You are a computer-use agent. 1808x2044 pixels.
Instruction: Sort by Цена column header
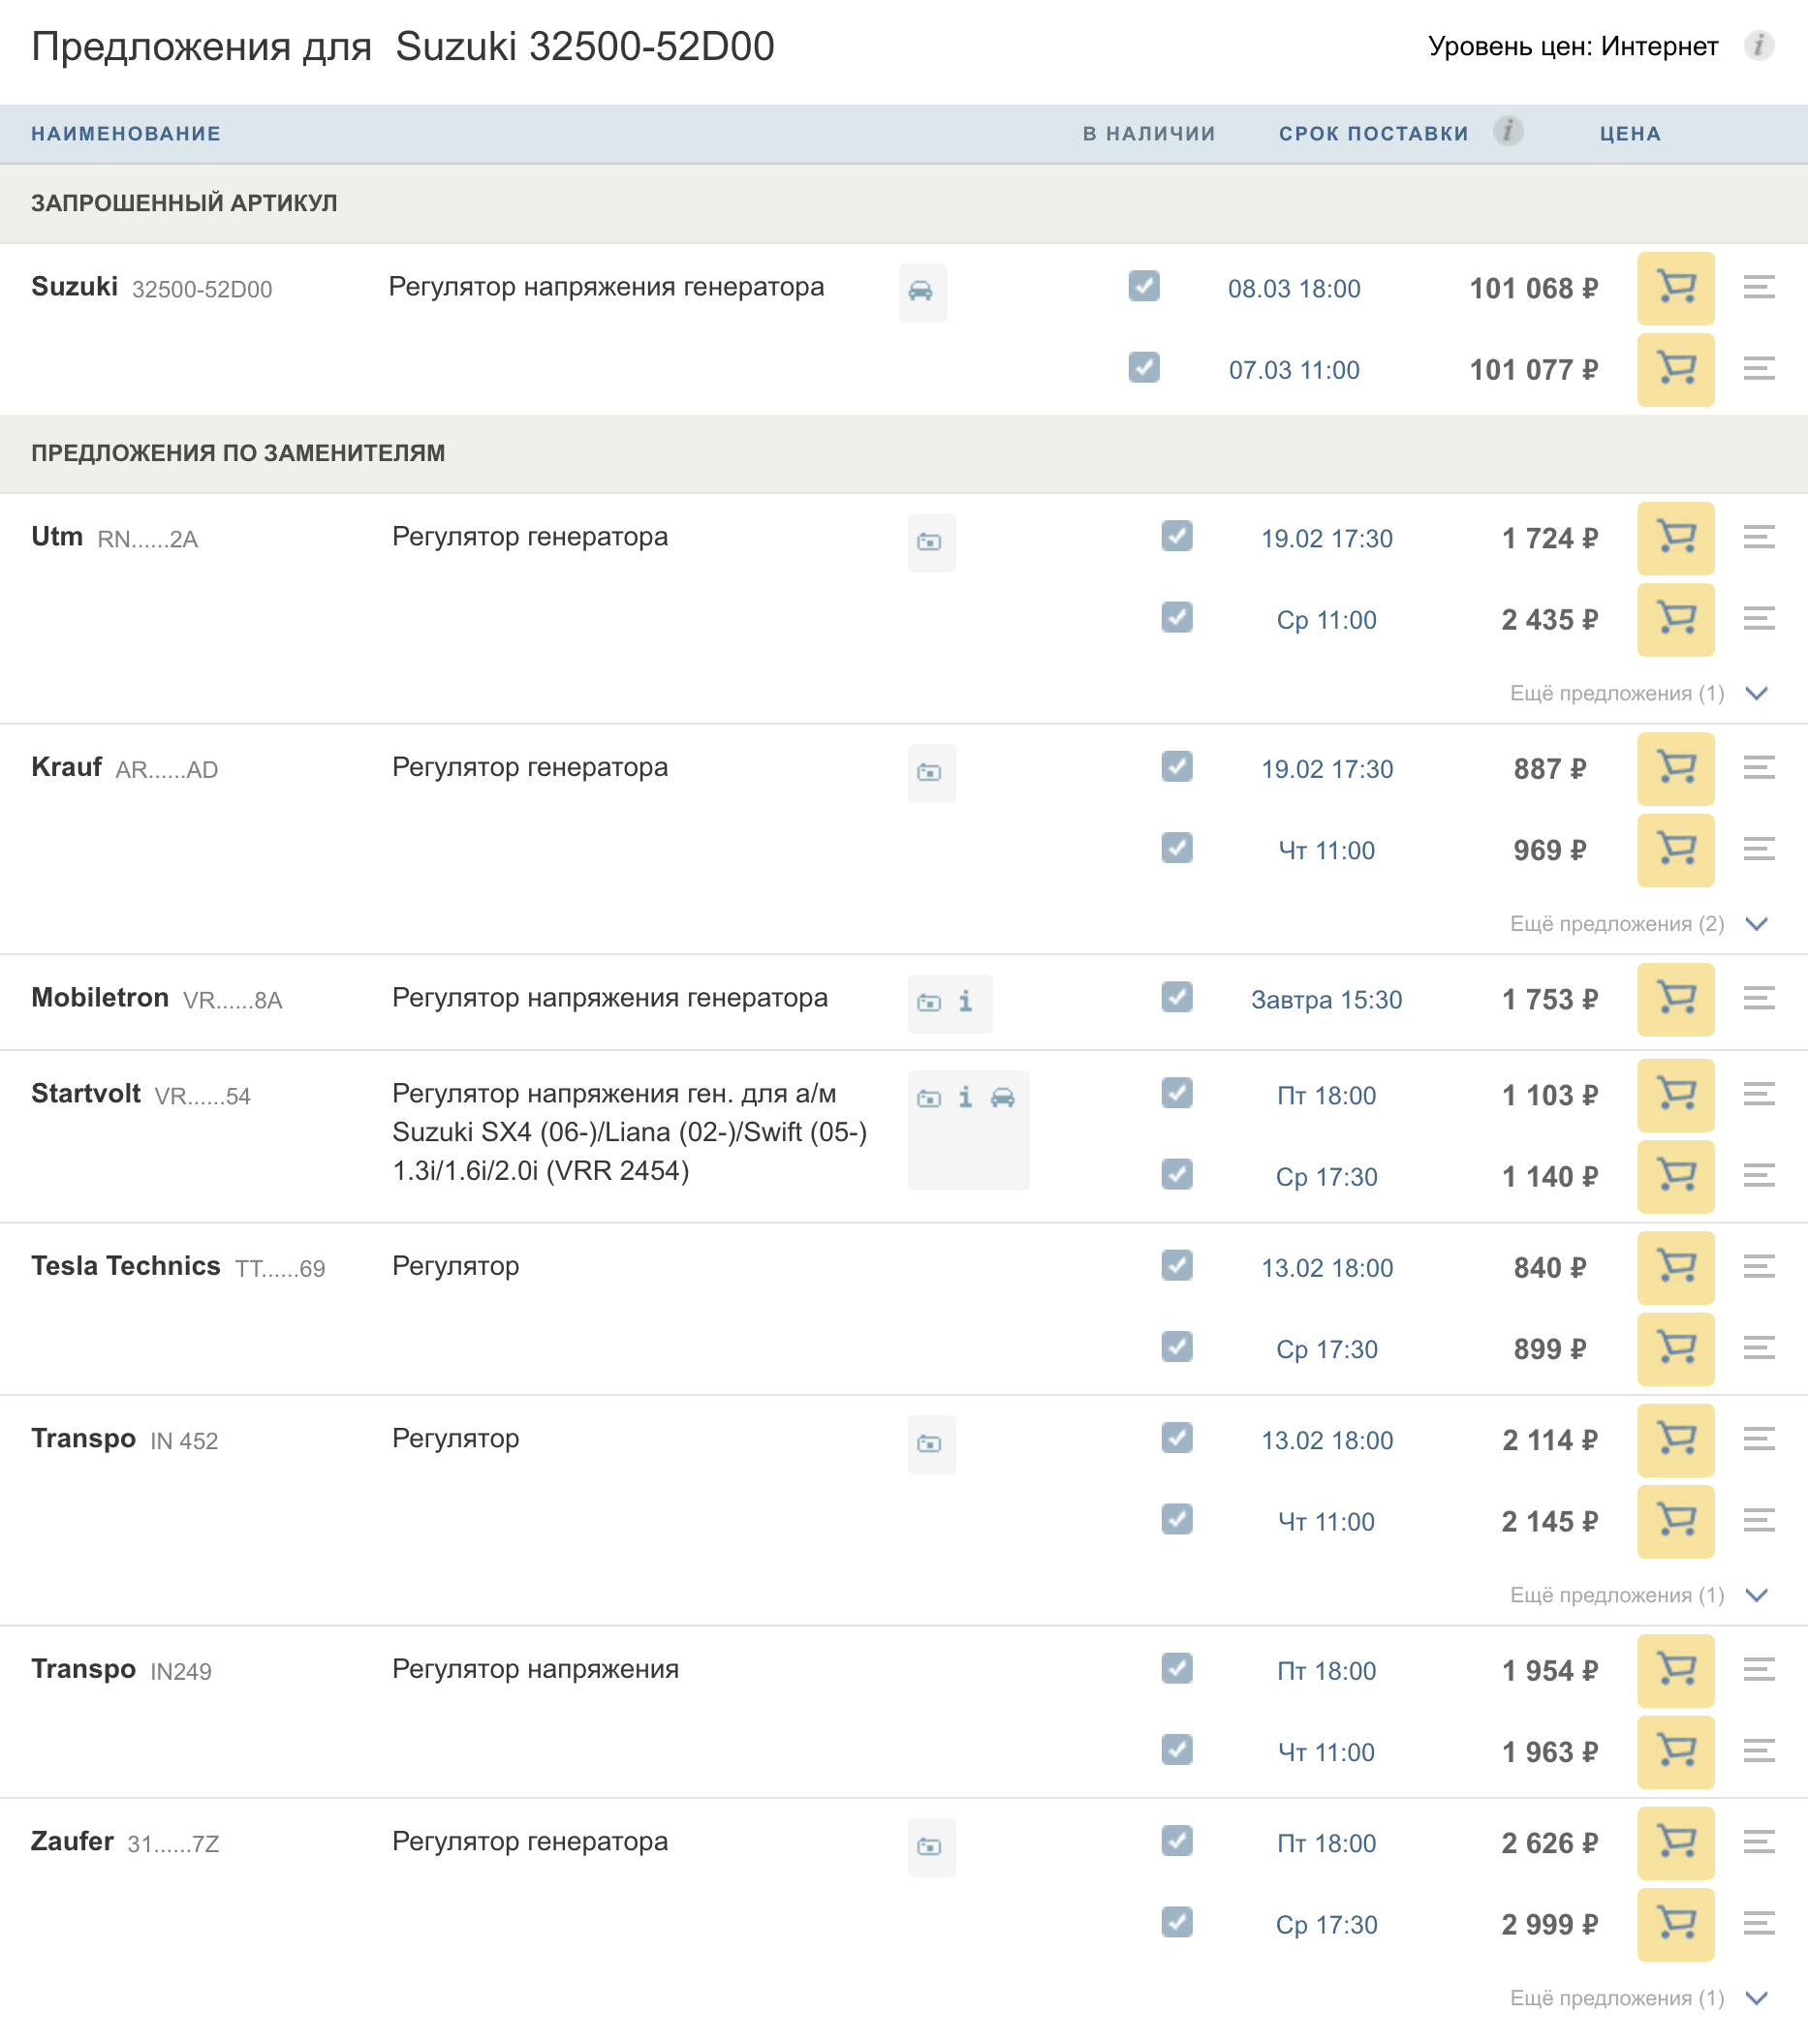coord(1630,134)
